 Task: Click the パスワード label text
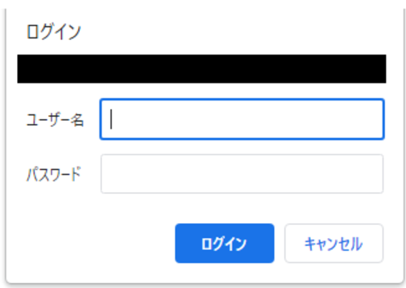(x=53, y=174)
